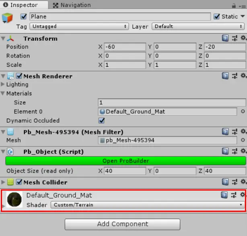Click the Mesh Filter component icon
The width and height of the screenshot is (247, 236).
point(10,132)
